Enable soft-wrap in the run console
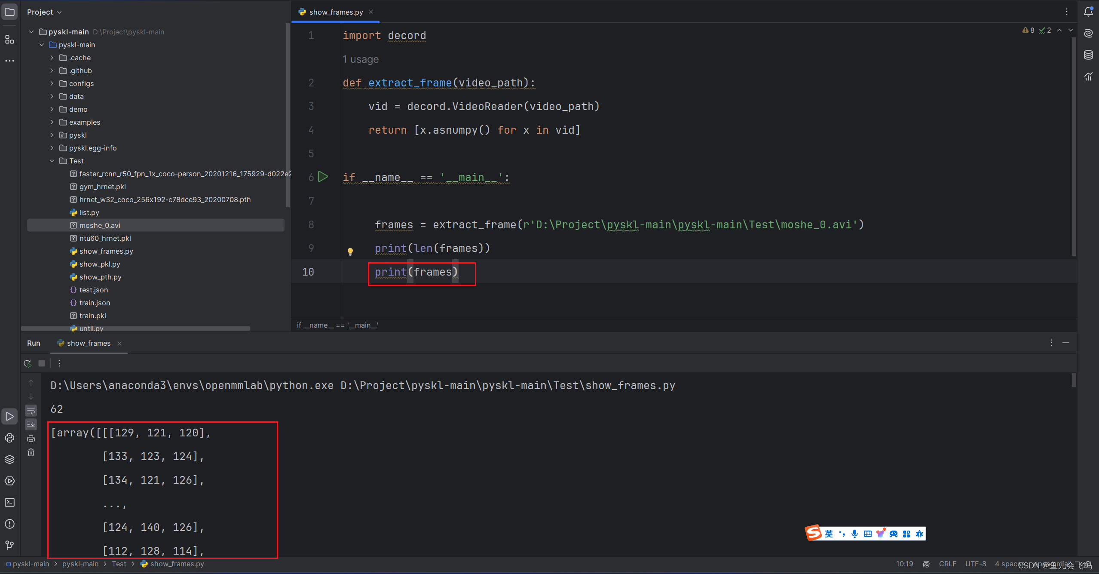Viewport: 1099px width, 574px height. pyautogui.click(x=31, y=411)
